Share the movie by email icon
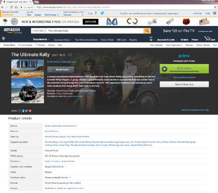Image resolution: width=218 pixels, height=193 pixels. pyautogui.click(x=19, y=111)
